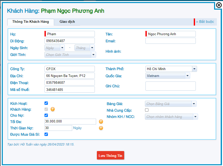Screen dimensions: 223x166
Task: Click warning icon next to Khách Hàng checkbox
Action: coord(53,109)
